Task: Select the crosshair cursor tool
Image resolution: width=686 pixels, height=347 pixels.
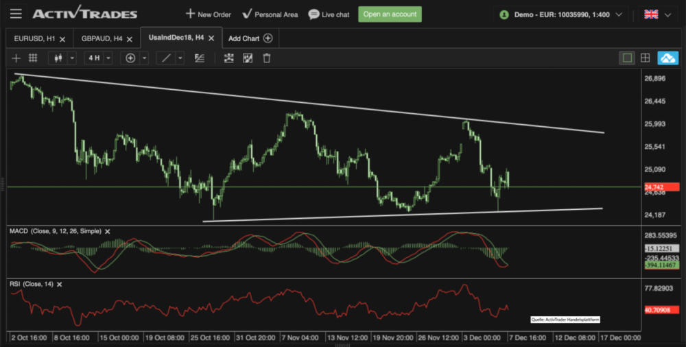Action: (x=16, y=58)
